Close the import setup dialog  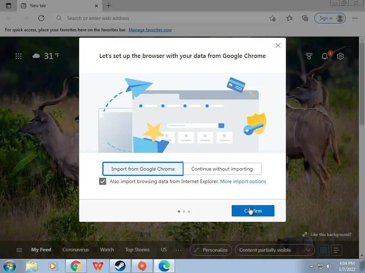coord(278,45)
